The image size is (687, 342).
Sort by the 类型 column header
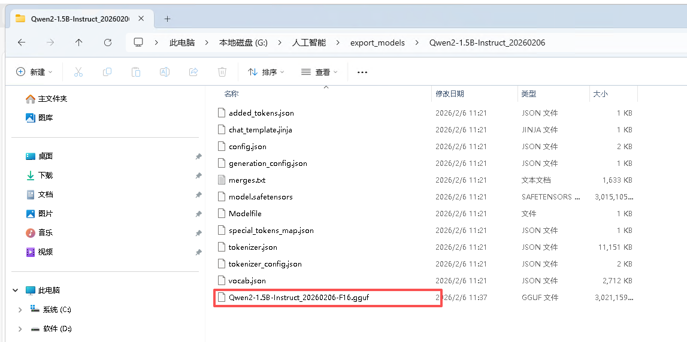(x=529, y=93)
